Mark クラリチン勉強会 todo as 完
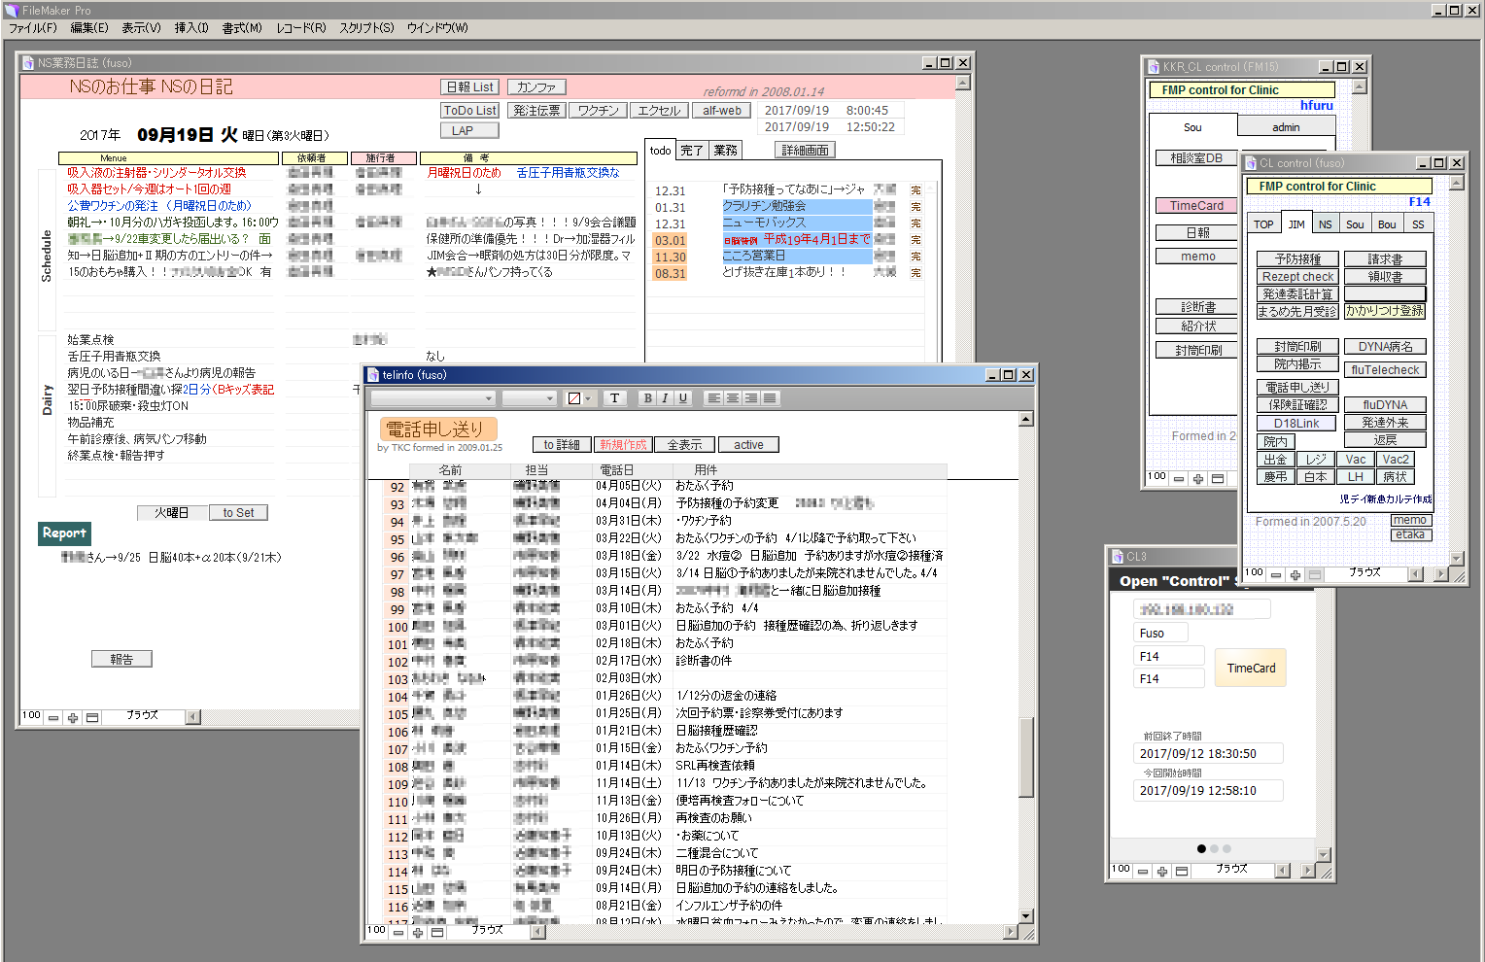1485x962 pixels. point(915,207)
